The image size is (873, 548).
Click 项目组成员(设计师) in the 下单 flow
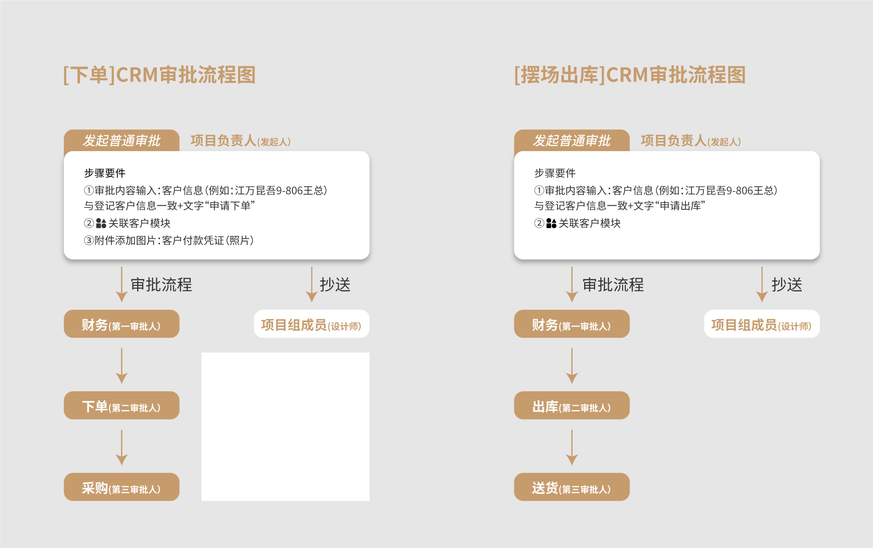pos(312,324)
